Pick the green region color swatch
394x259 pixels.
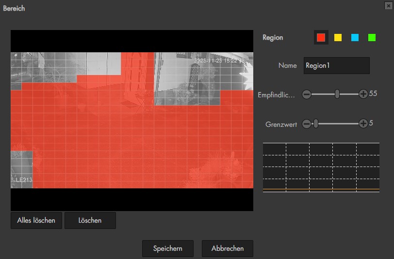tap(372, 37)
